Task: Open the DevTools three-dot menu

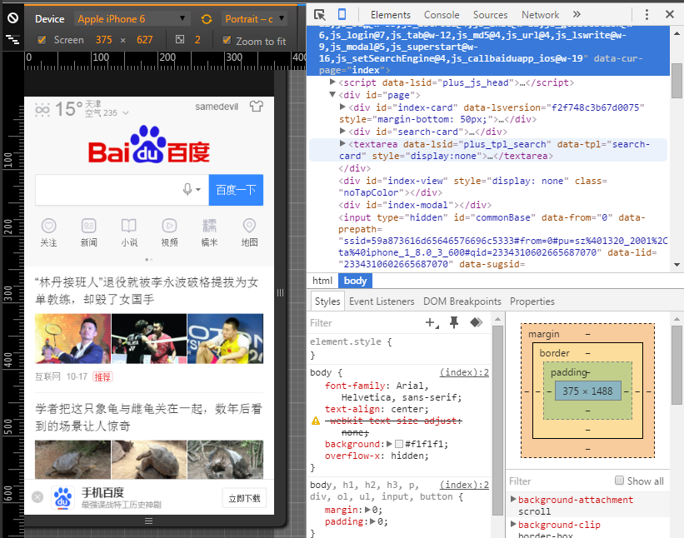Action: coord(647,14)
